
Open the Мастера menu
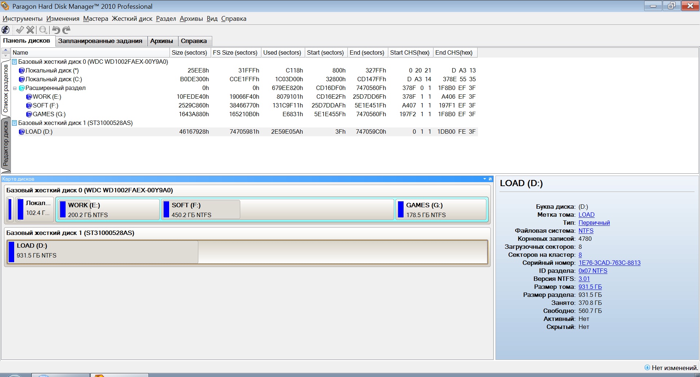pyautogui.click(x=96, y=19)
